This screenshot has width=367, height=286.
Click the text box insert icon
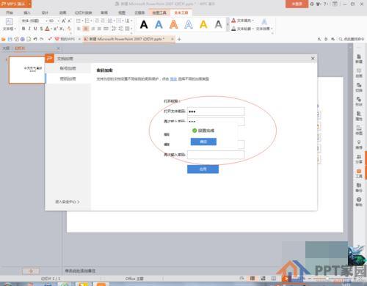(9, 21)
